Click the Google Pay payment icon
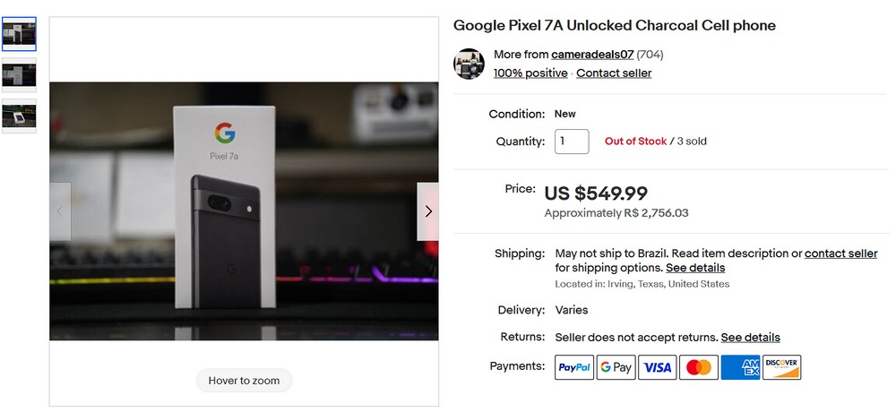The image size is (896, 412). (x=616, y=367)
